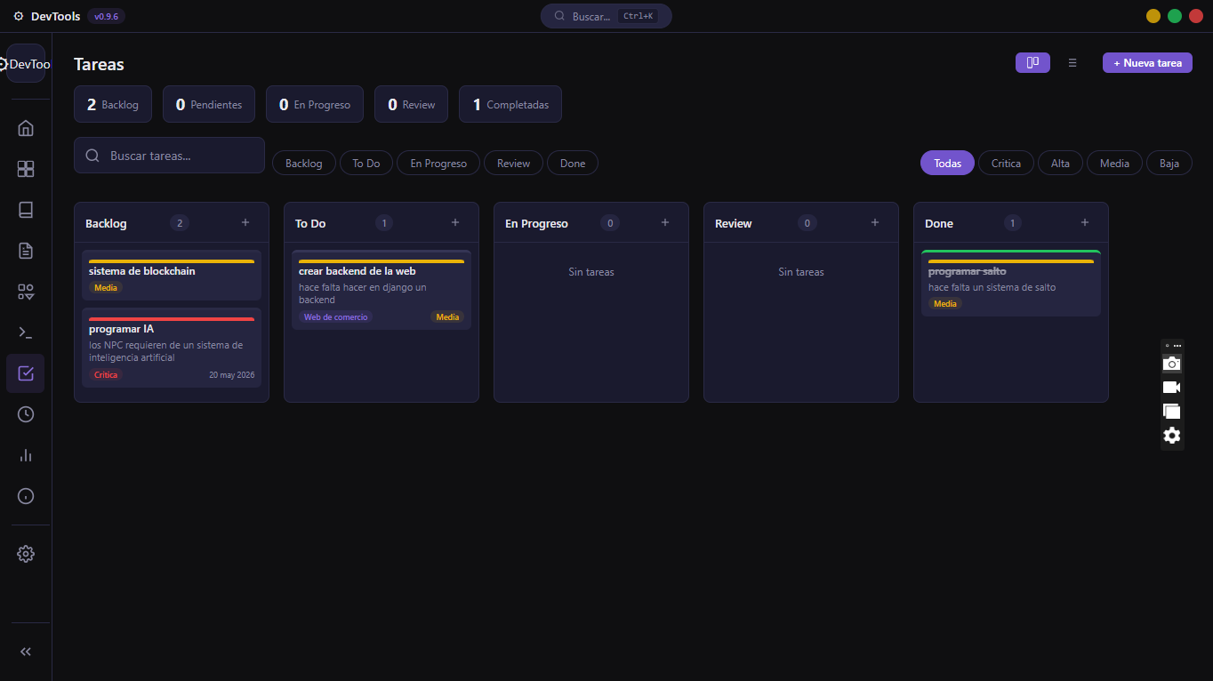Open the bar chart icon in sidebar
Image resolution: width=1213 pixels, height=681 pixels.
26,455
